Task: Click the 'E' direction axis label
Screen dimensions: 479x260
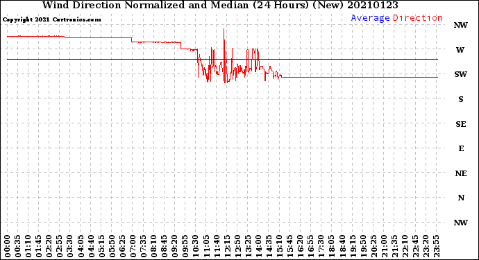Action: point(461,148)
